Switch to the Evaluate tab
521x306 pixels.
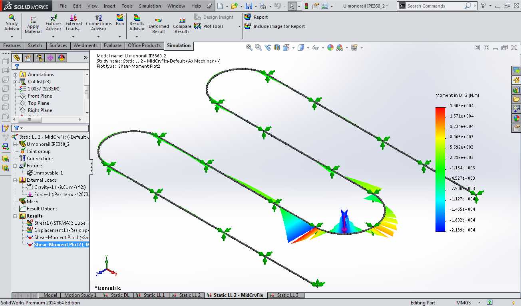113,45
